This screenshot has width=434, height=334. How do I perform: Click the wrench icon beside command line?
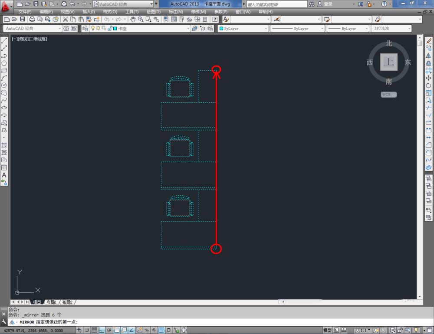click(x=3, y=322)
